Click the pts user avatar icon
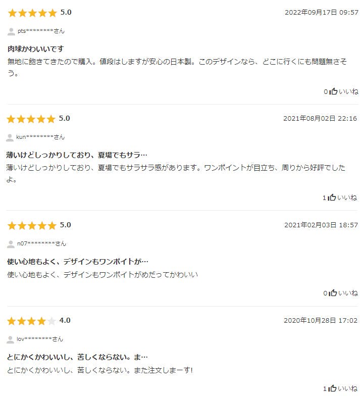 tap(11, 31)
